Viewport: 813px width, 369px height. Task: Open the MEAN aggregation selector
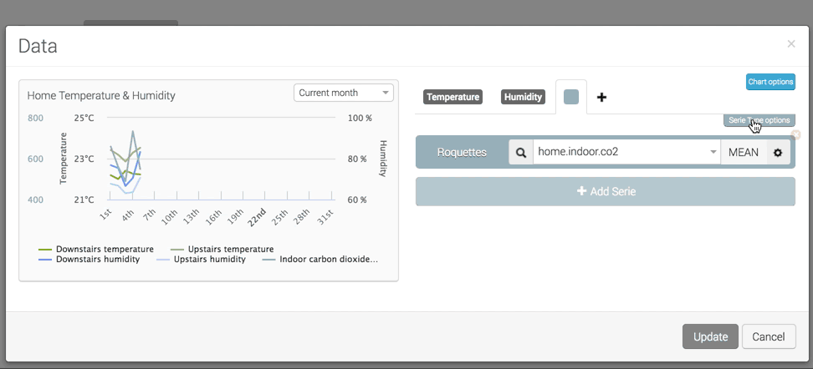tap(743, 153)
